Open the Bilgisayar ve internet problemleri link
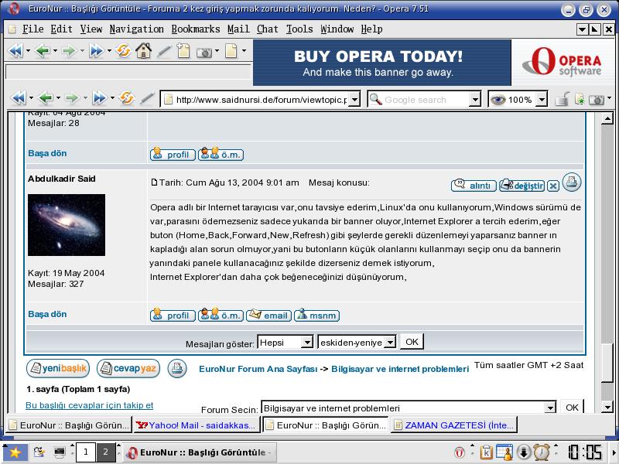The height and width of the screenshot is (464, 619). tap(400, 369)
